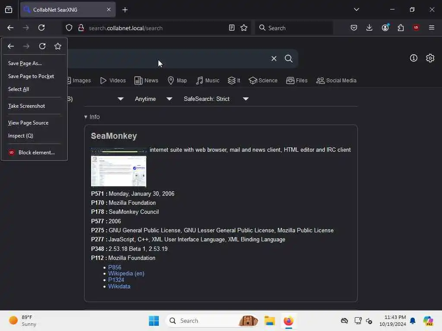Screen dimensions: 442x331
Task: Bookmark this page with address bar star
Action: [244, 28]
